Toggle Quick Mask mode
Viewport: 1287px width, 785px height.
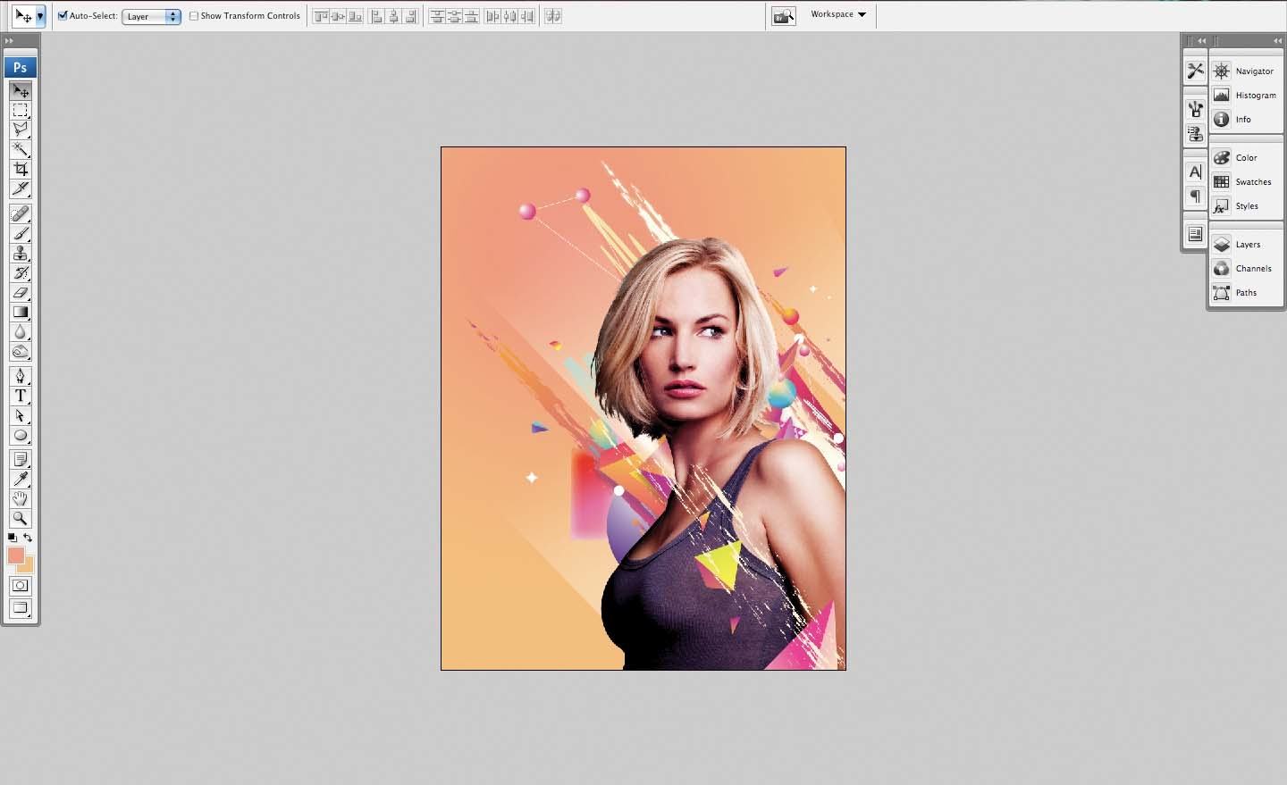pyautogui.click(x=21, y=586)
